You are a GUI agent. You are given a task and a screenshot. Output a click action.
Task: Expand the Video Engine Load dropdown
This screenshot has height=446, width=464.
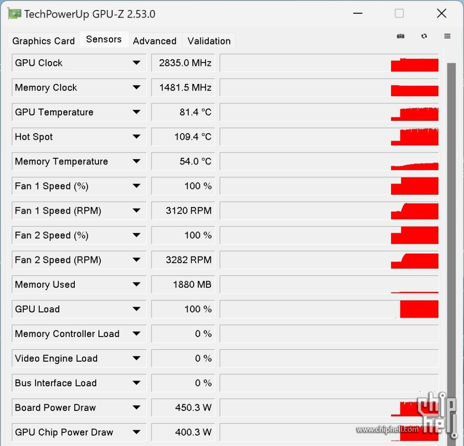coord(136,358)
